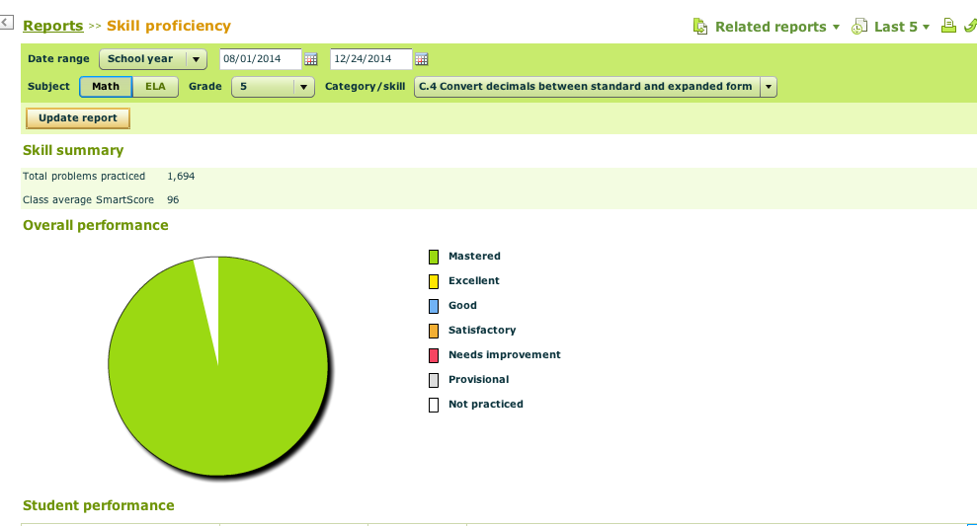Click the Class average SmartScore value 96
Image resolution: width=977 pixels, height=526 pixels.
point(173,199)
